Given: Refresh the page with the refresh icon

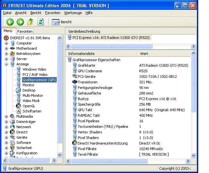Looking at the screenshot, I should click(40, 22).
